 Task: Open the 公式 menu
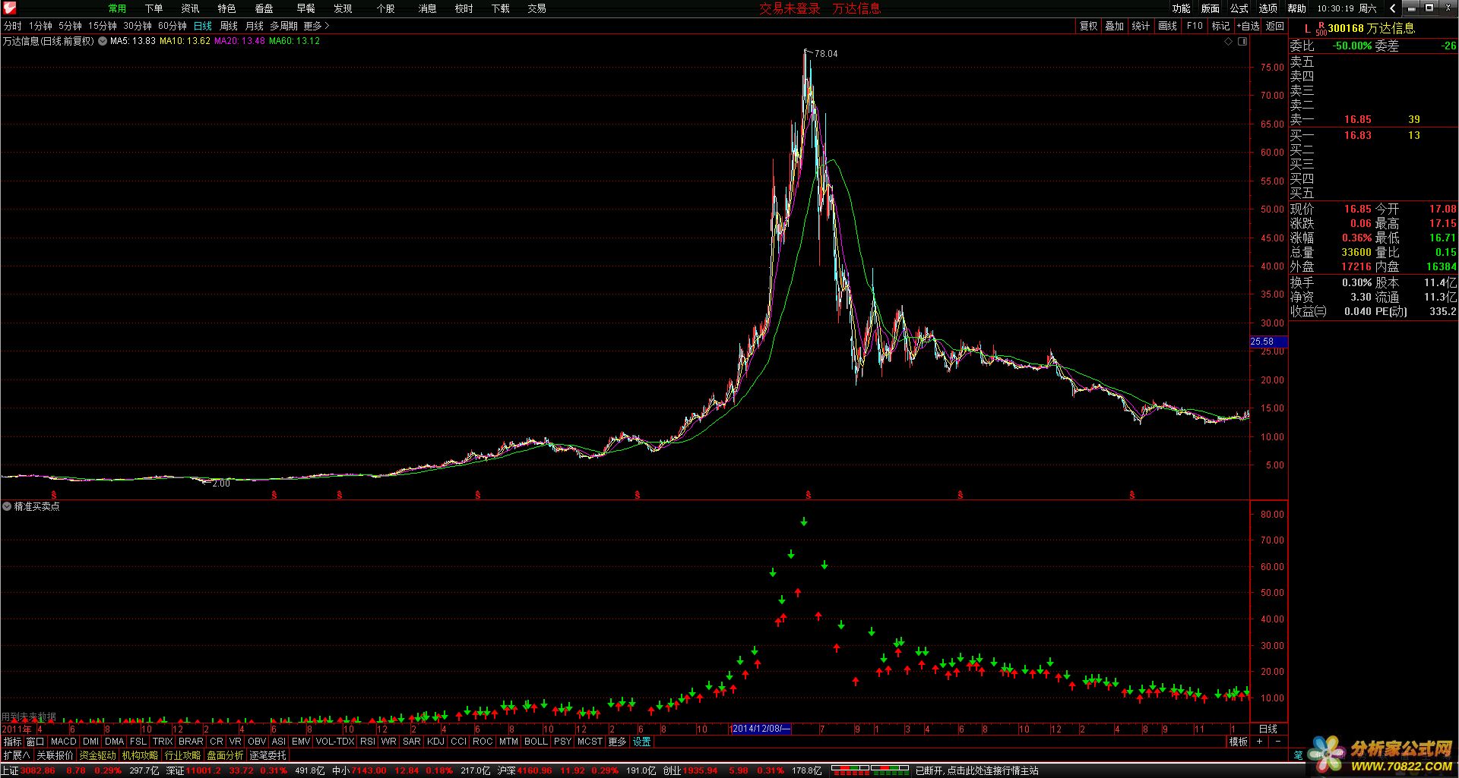(x=1239, y=8)
